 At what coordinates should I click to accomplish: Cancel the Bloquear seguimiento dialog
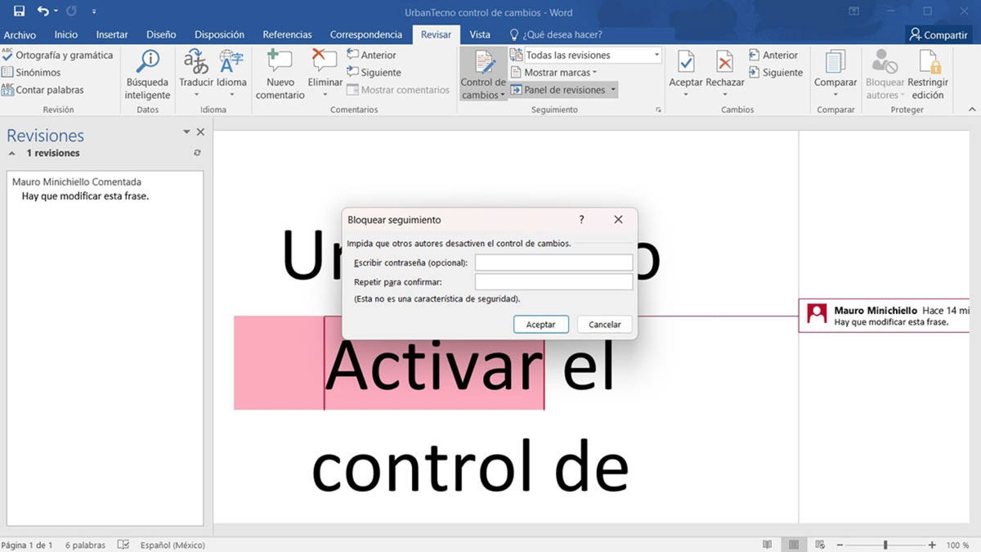(604, 324)
